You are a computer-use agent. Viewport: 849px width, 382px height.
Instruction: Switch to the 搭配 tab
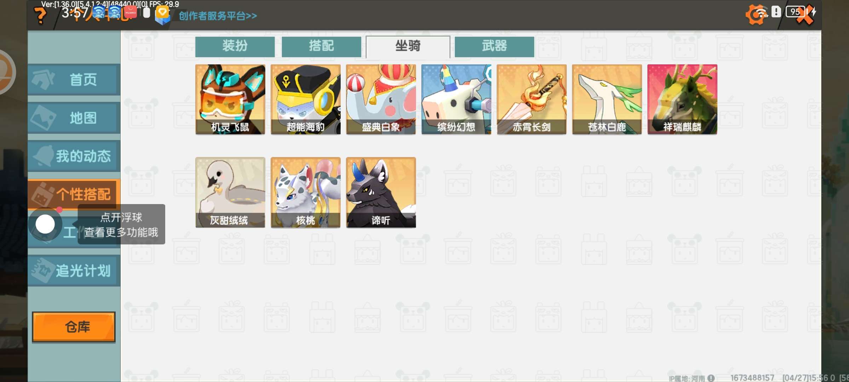(x=321, y=46)
